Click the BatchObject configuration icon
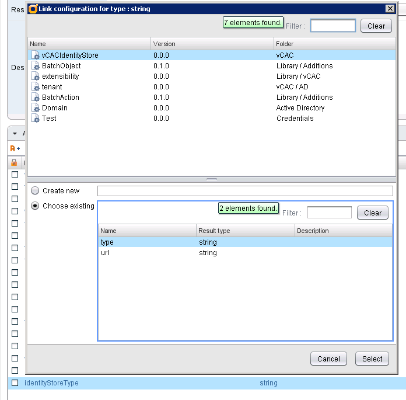Image resolution: width=406 pixels, height=400 pixels. [x=36, y=65]
